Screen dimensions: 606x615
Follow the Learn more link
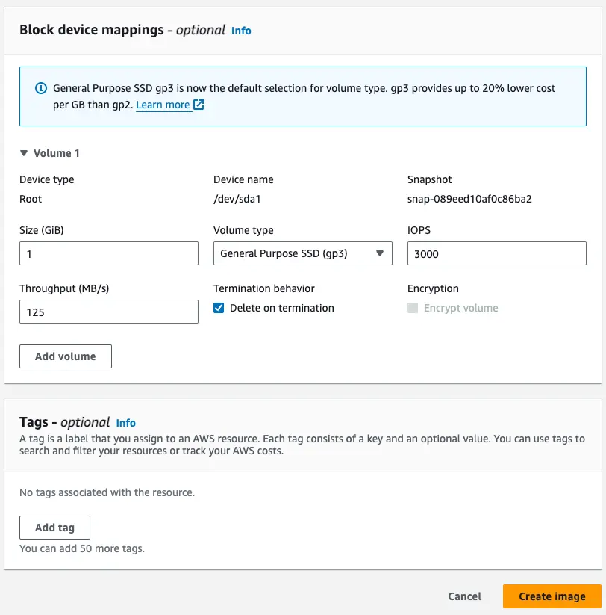click(163, 105)
